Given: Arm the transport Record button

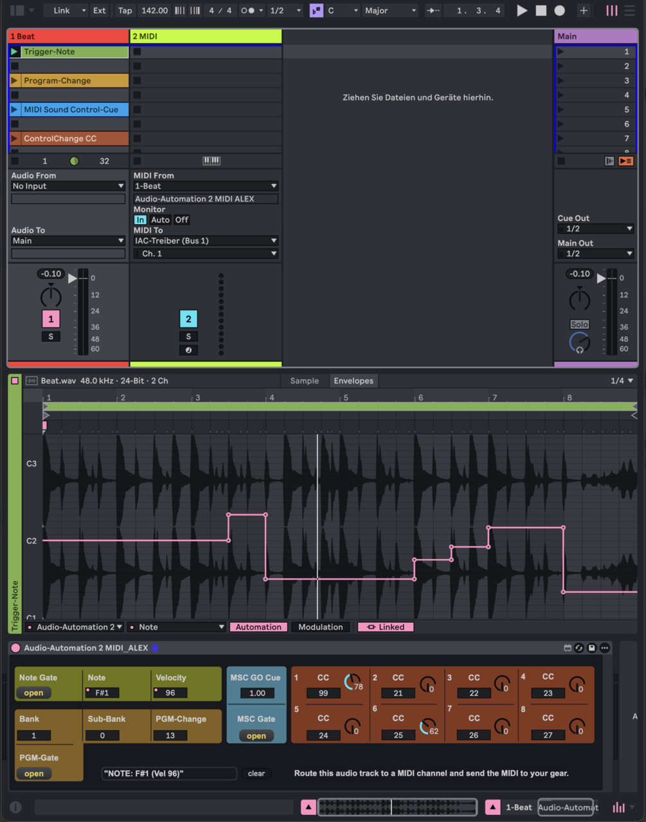Looking at the screenshot, I should click(560, 10).
